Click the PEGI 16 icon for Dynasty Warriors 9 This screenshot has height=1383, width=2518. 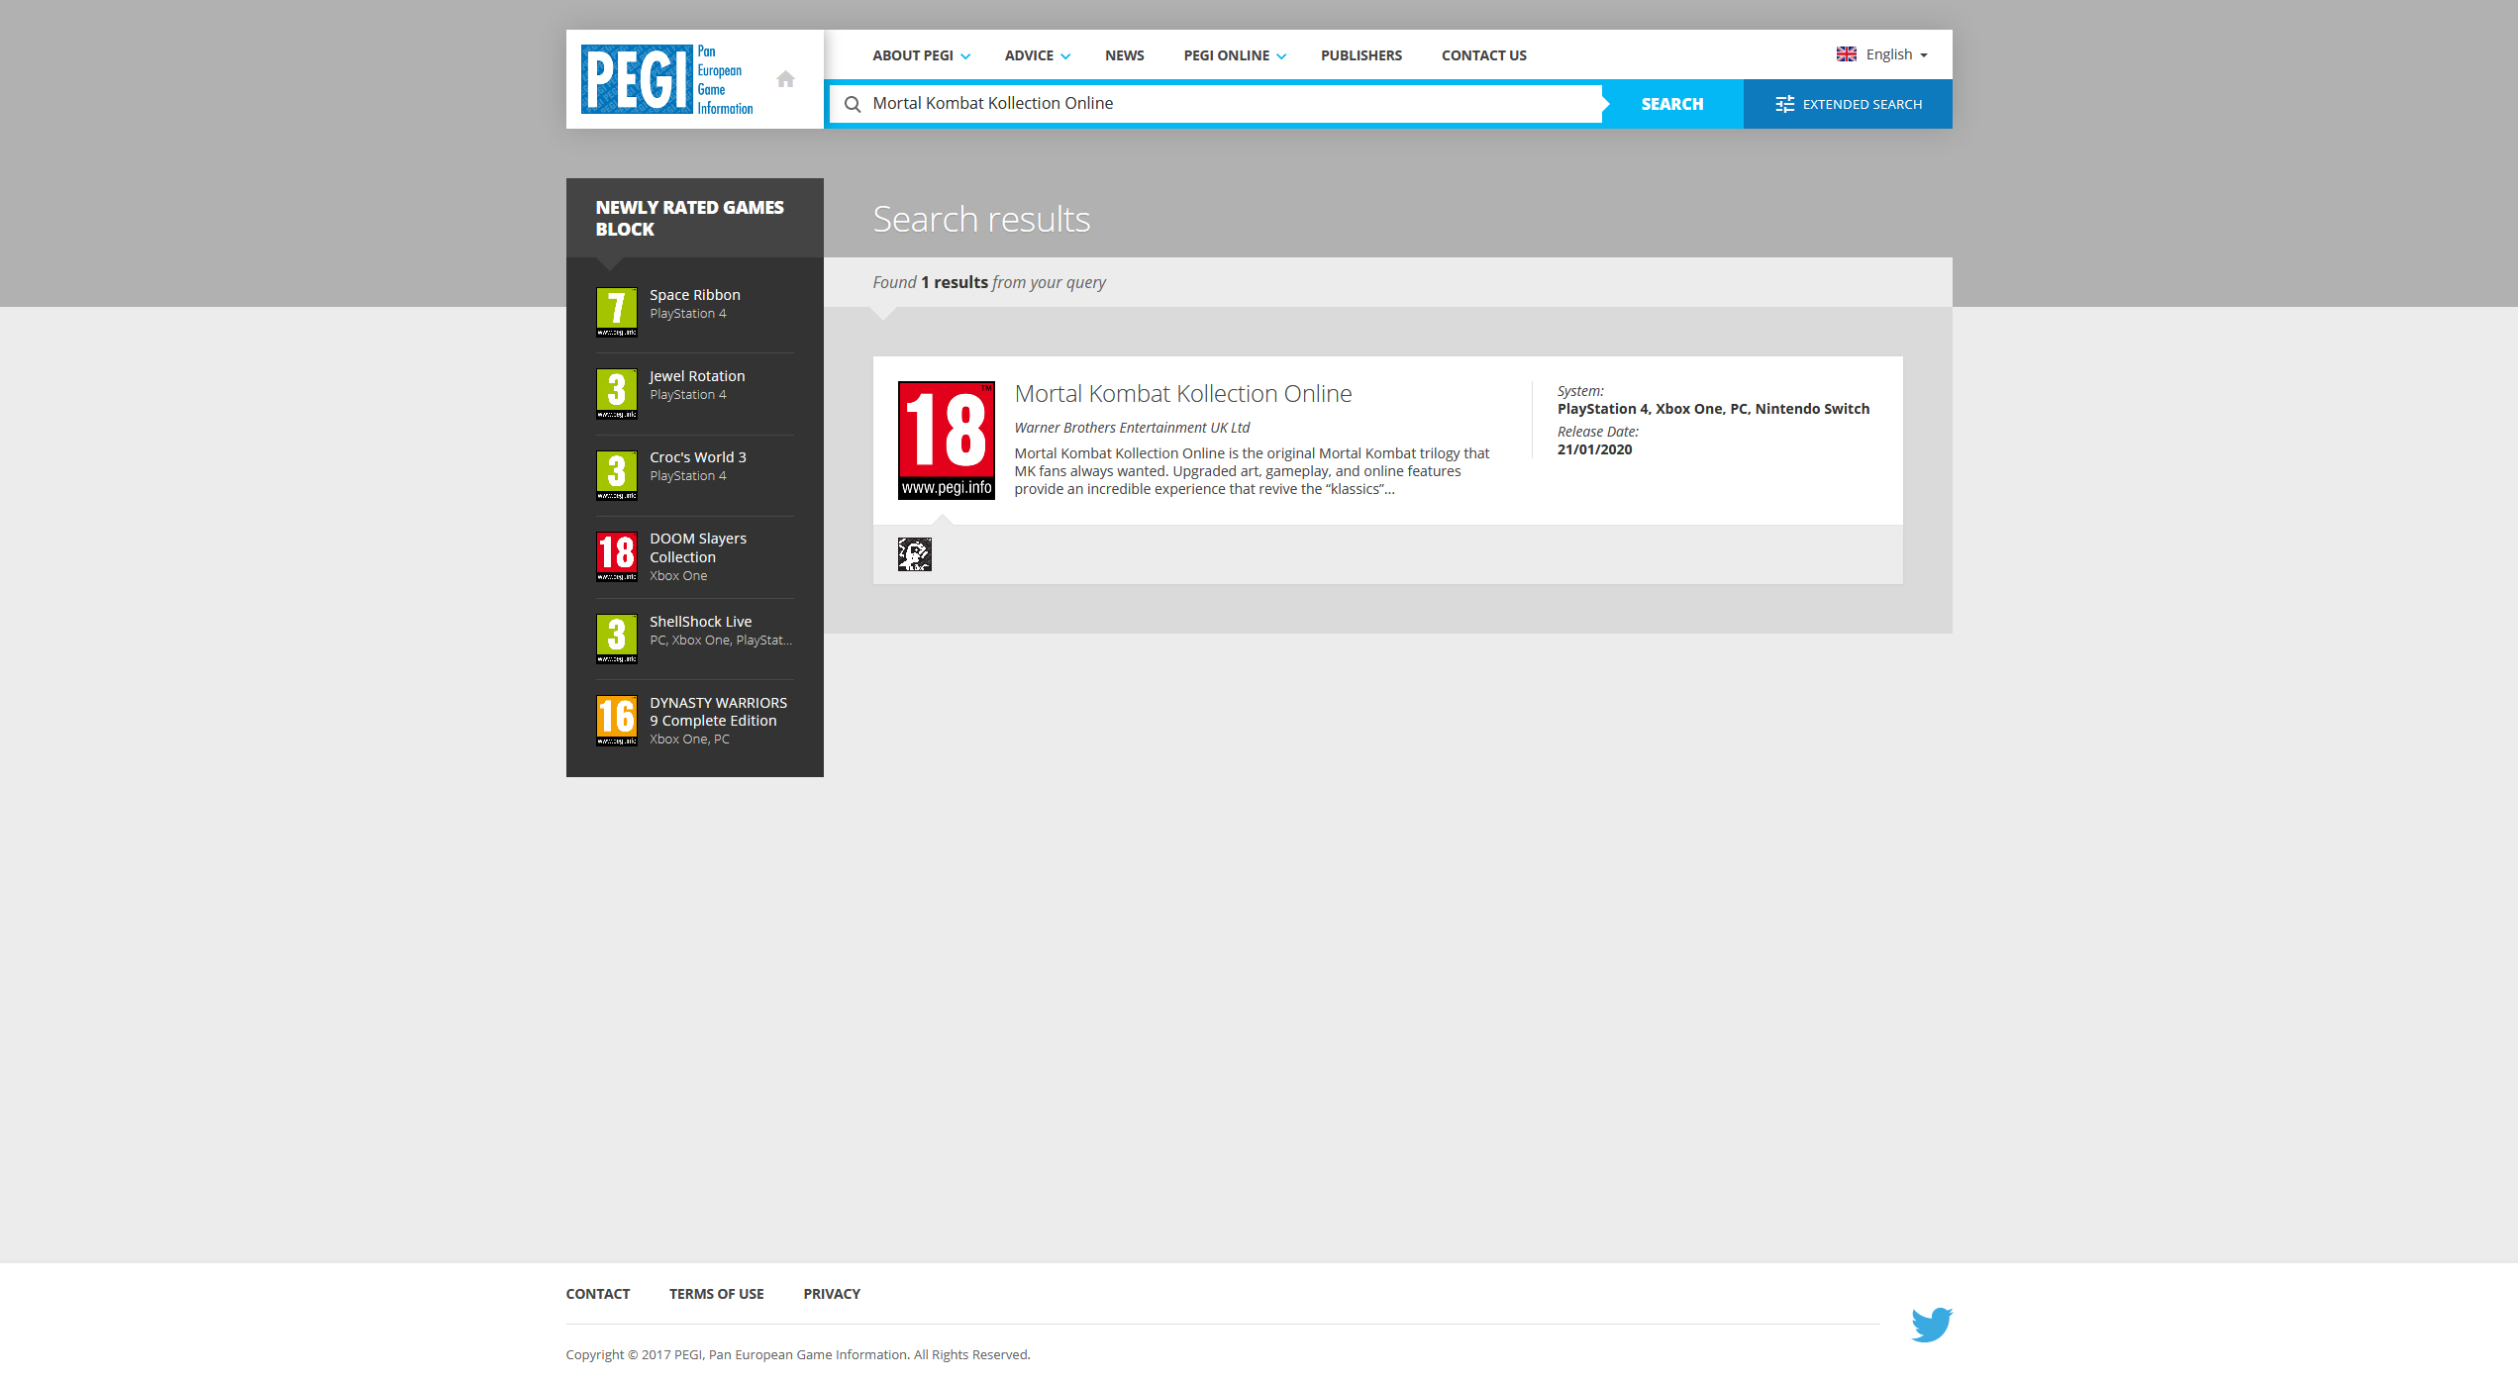click(616, 720)
